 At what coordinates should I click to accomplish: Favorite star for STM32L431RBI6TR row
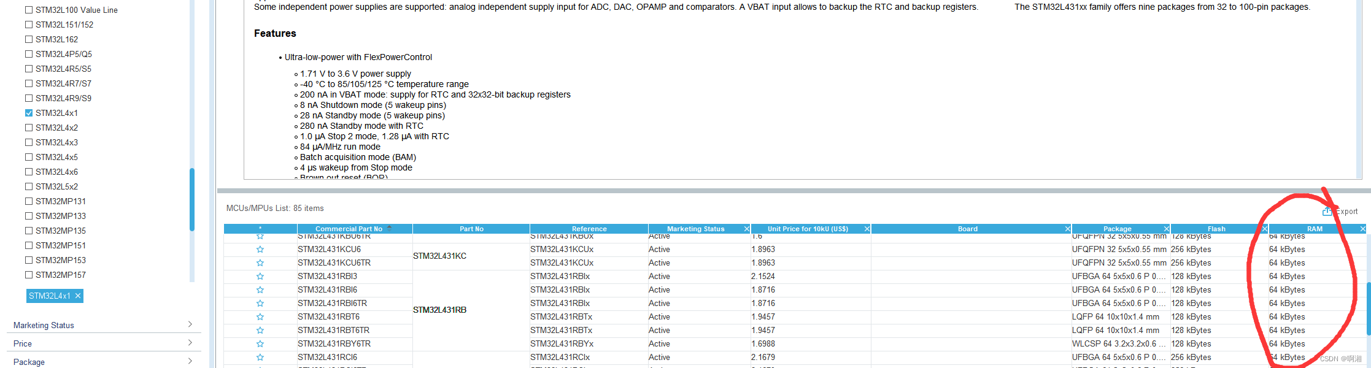click(260, 304)
